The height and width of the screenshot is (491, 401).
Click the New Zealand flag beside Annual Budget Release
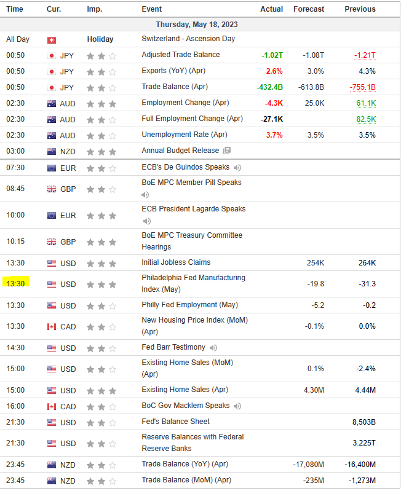coord(52,151)
